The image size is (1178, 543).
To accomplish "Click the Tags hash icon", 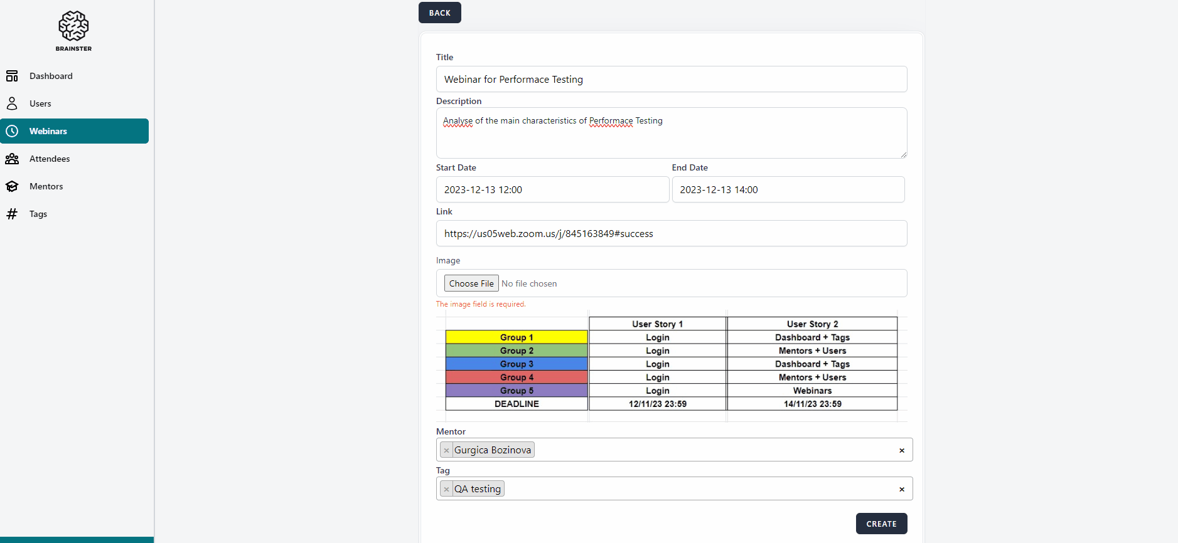I will (x=12, y=214).
